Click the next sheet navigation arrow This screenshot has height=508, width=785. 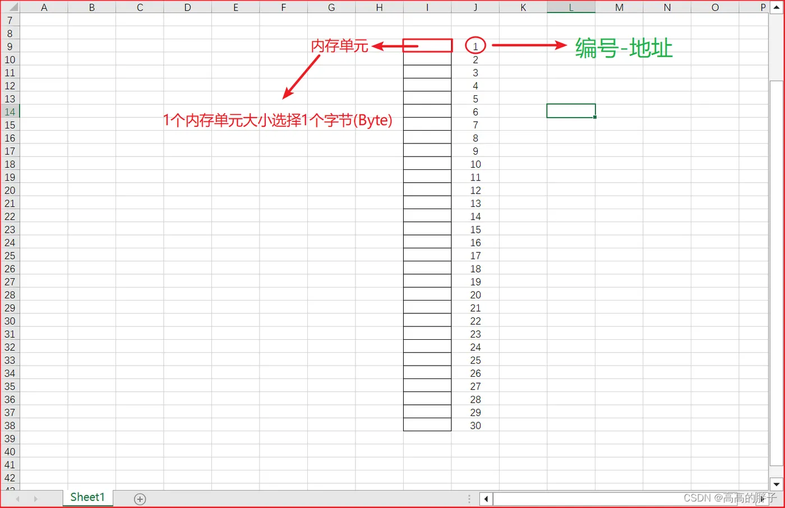point(36,498)
